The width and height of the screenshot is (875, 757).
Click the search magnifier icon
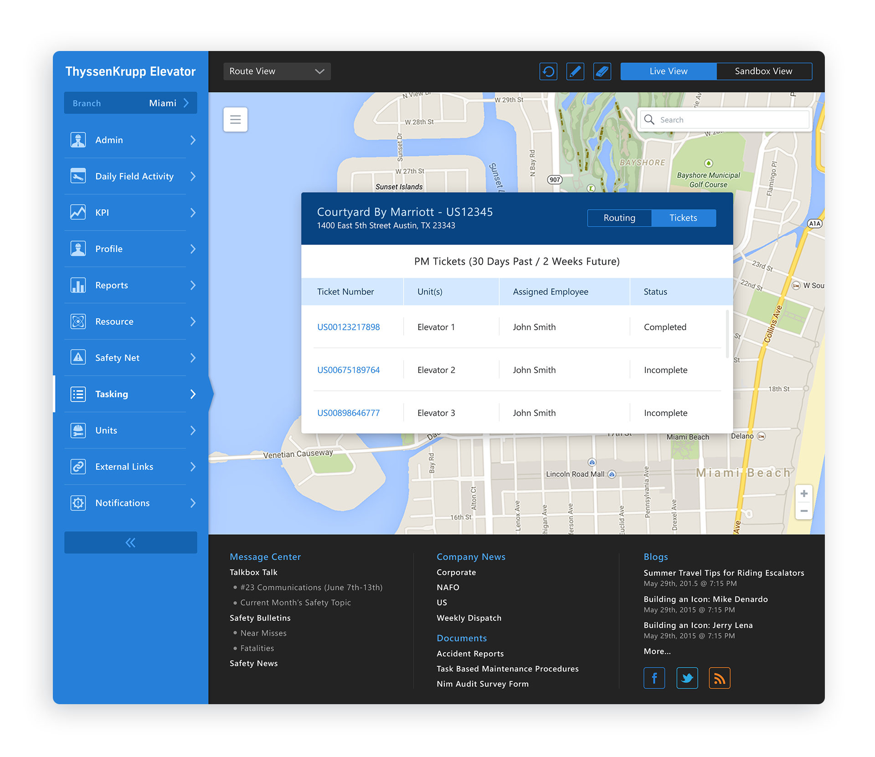[649, 119]
